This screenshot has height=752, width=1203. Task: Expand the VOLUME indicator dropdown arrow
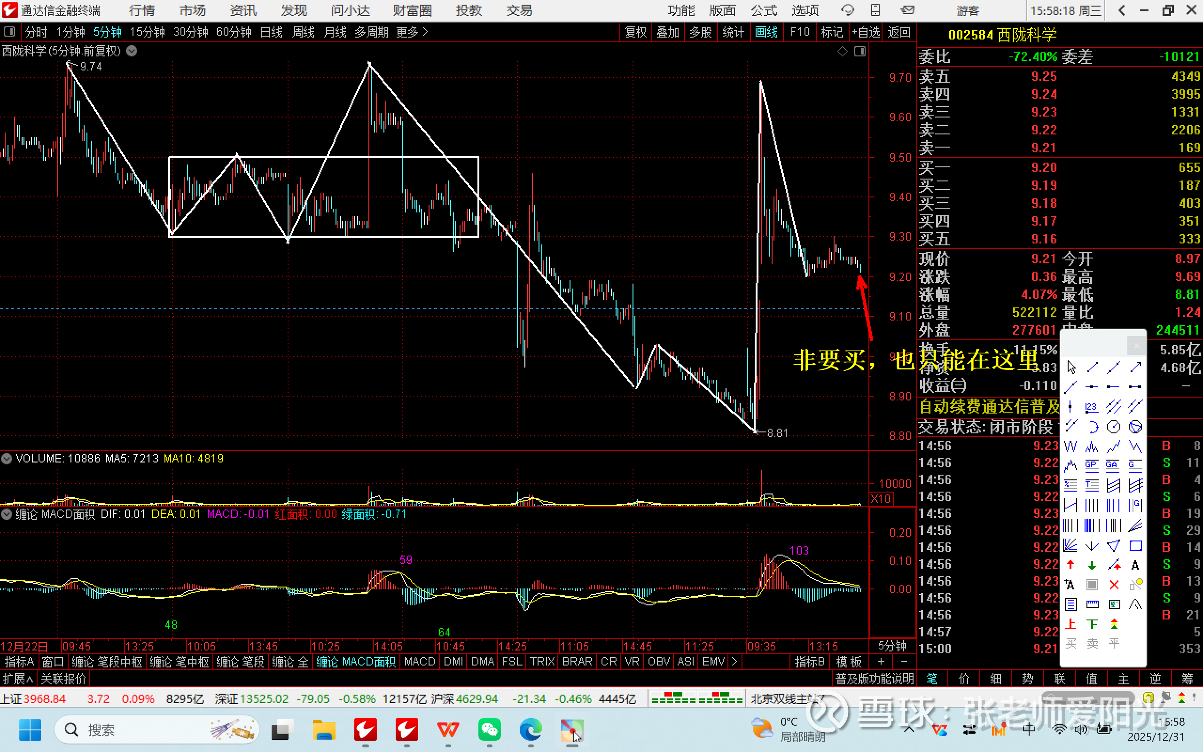7,459
